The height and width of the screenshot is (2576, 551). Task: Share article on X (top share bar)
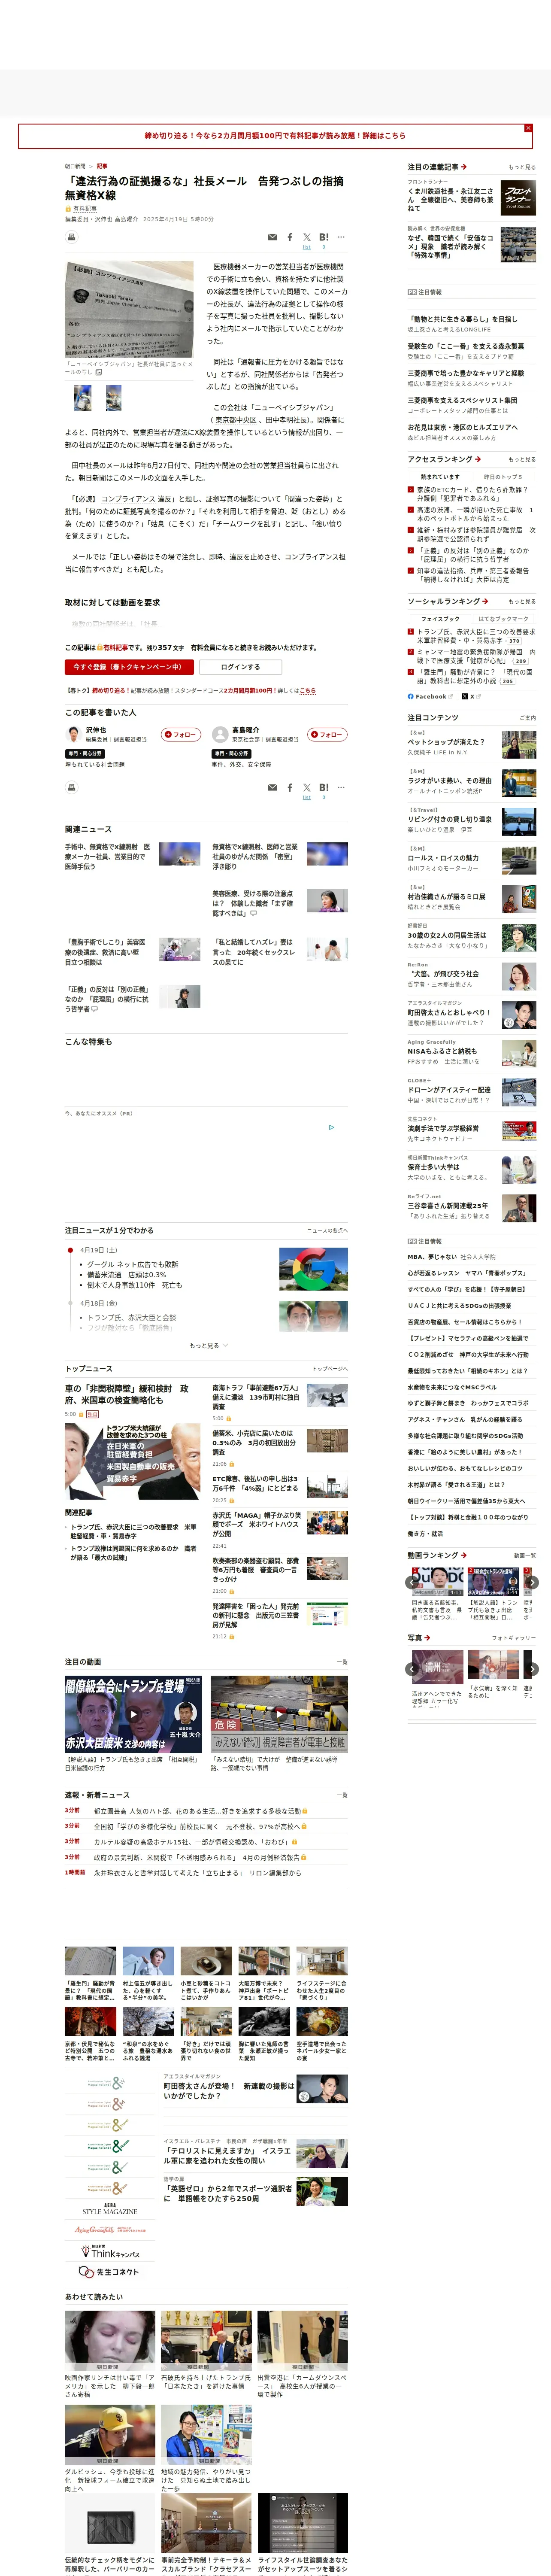307,238
